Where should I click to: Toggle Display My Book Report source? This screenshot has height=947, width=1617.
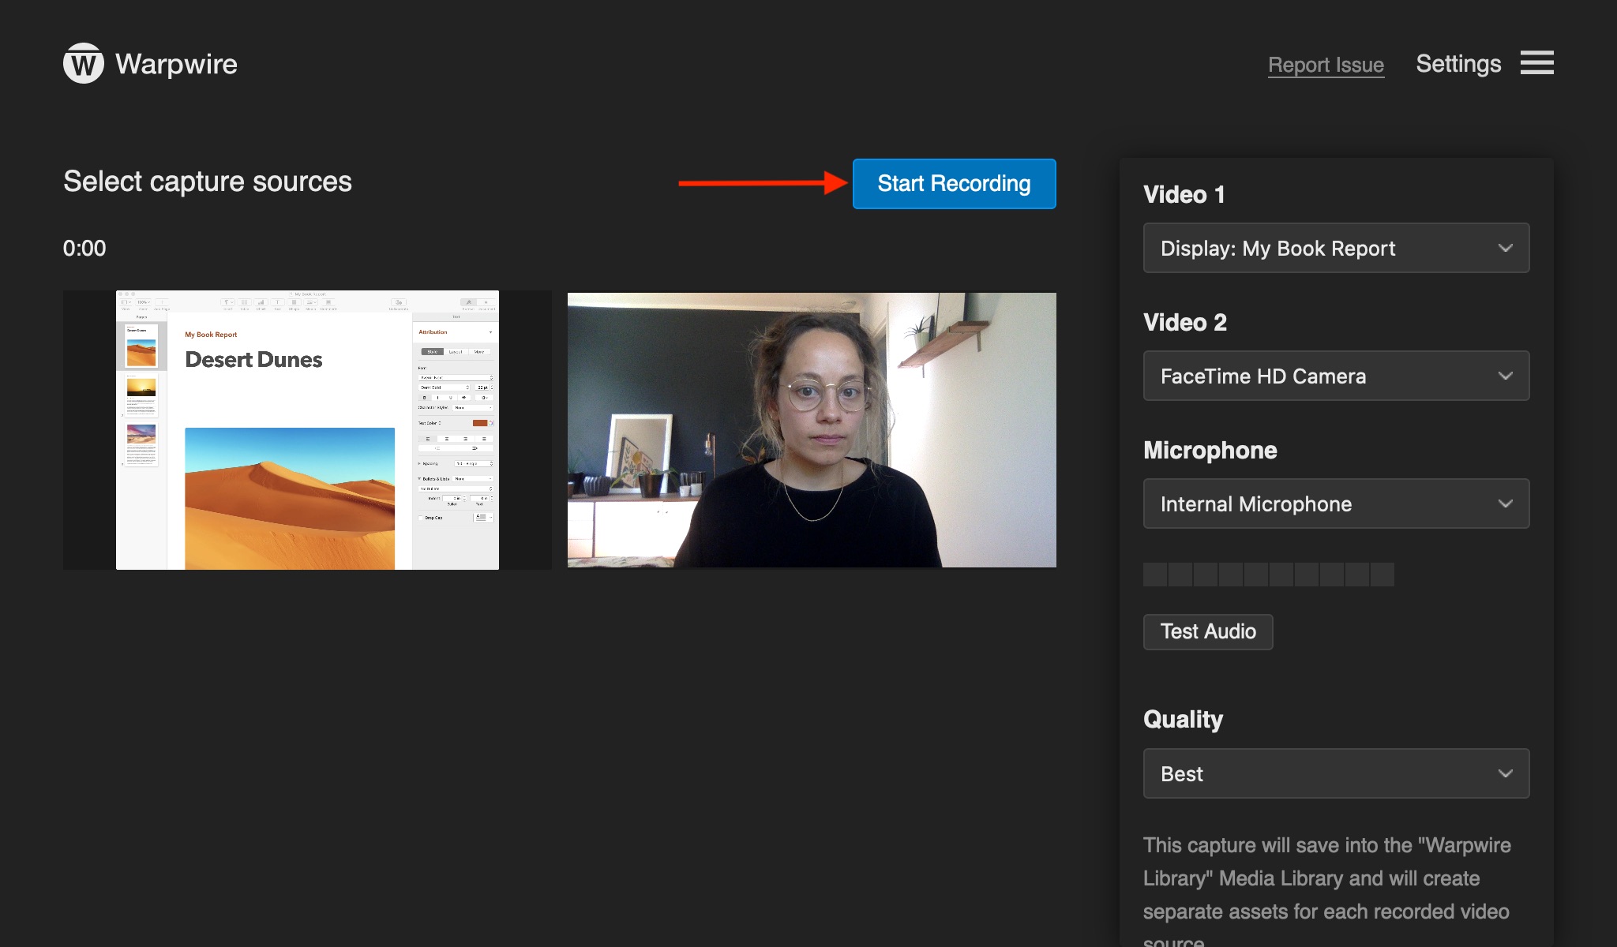pyautogui.click(x=1336, y=247)
